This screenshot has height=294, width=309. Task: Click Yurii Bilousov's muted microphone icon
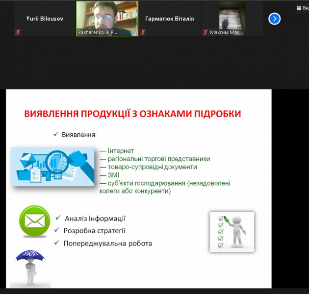tap(19, 32)
